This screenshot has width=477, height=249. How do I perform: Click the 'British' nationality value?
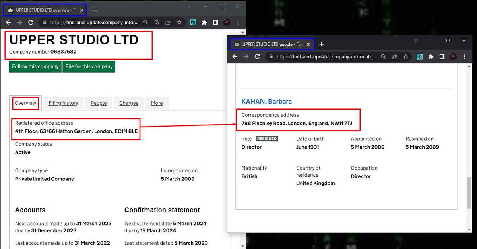pos(250,176)
